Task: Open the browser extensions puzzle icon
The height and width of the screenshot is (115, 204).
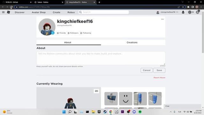Action: [x=188, y=7]
